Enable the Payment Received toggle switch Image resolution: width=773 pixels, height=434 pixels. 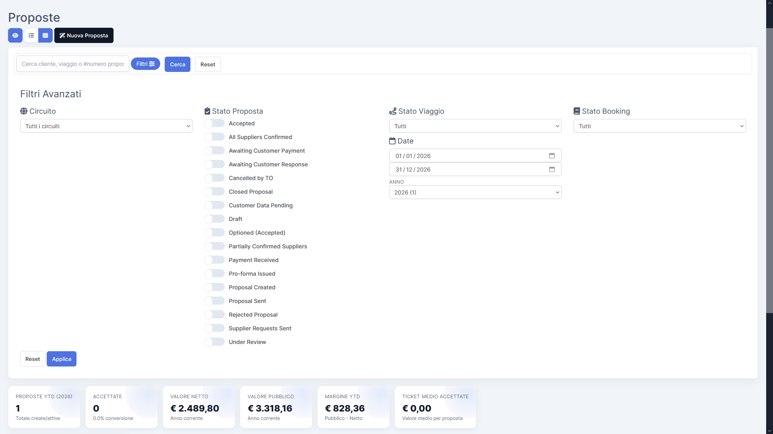[x=215, y=260]
